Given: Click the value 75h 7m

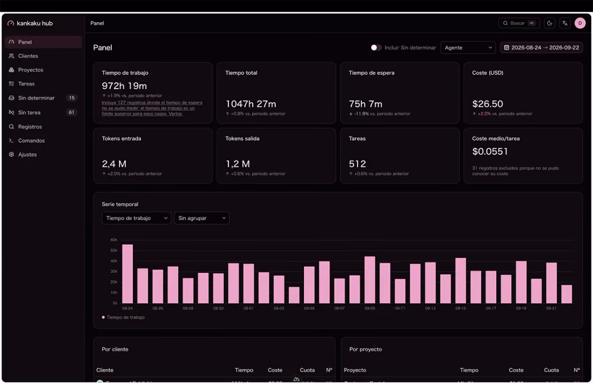Looking at the screenshot, I should pyautogui.click(x=365, y=104).
